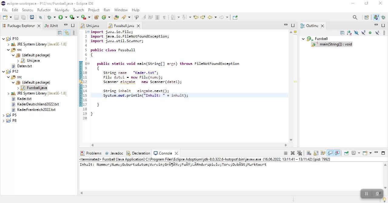Expand the P5 project node

coord(4,115)
